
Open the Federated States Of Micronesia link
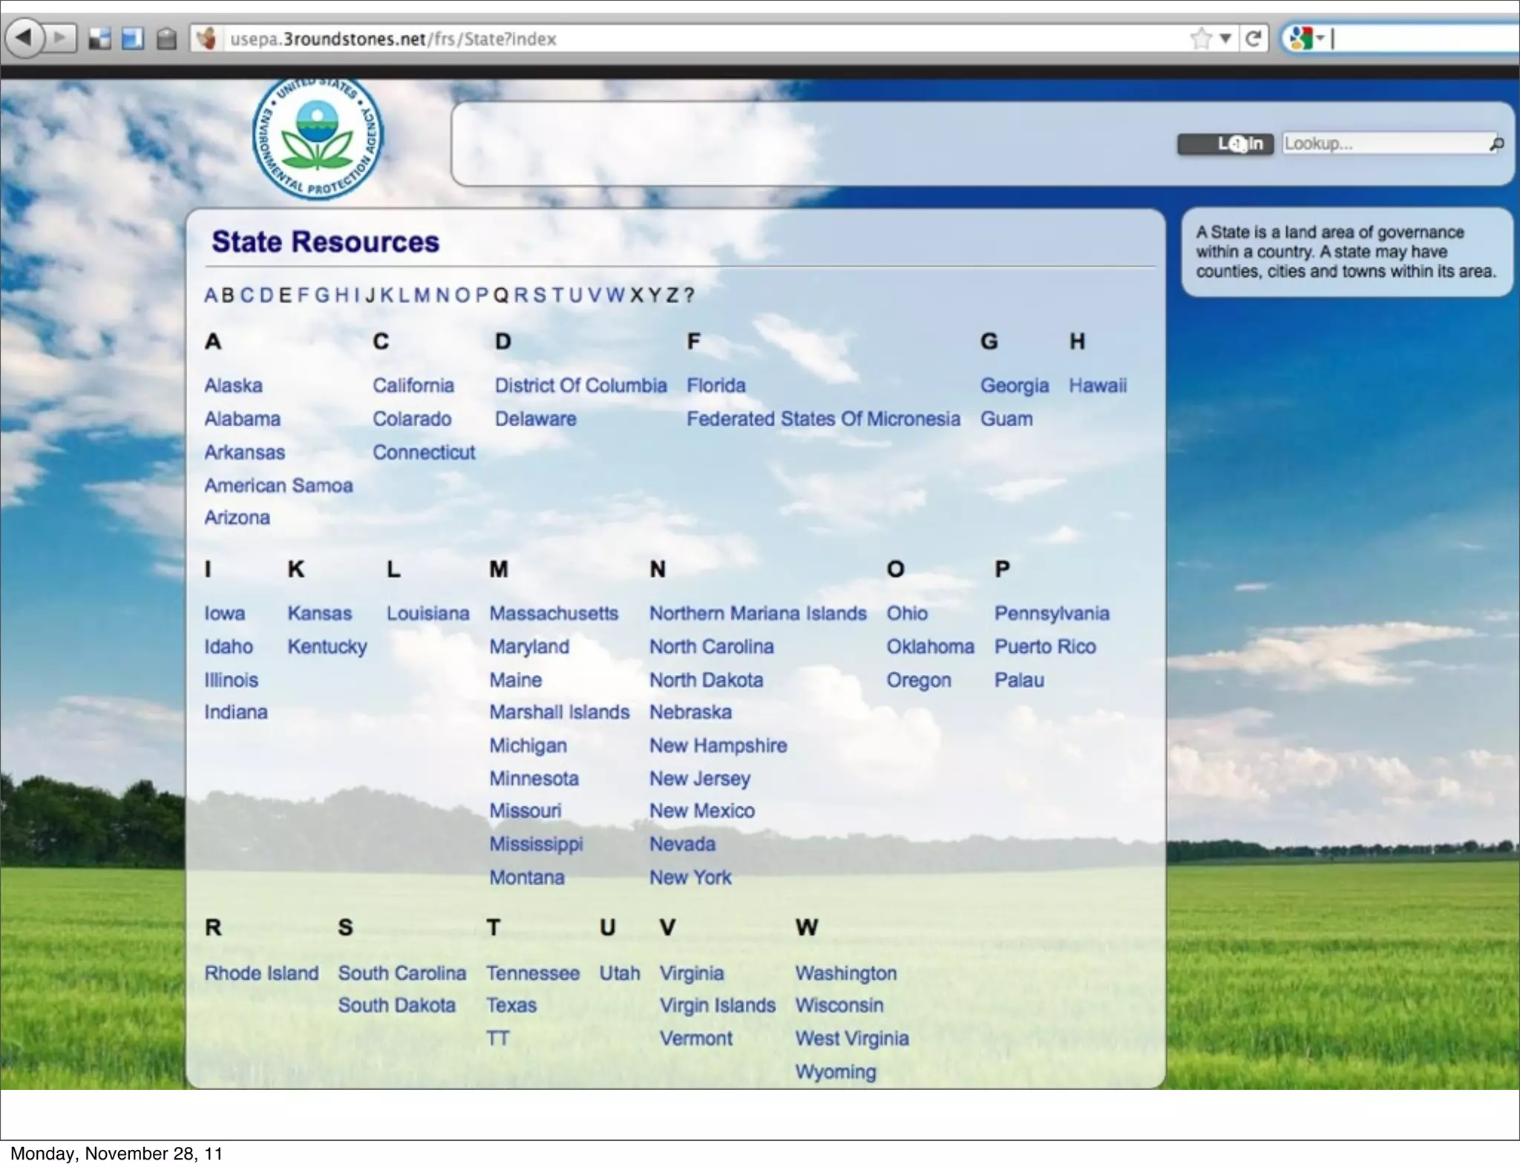822,419
